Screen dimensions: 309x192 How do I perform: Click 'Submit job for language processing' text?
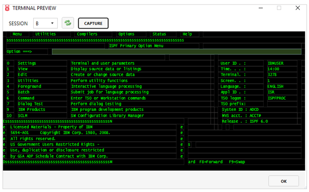coord(110,92)
